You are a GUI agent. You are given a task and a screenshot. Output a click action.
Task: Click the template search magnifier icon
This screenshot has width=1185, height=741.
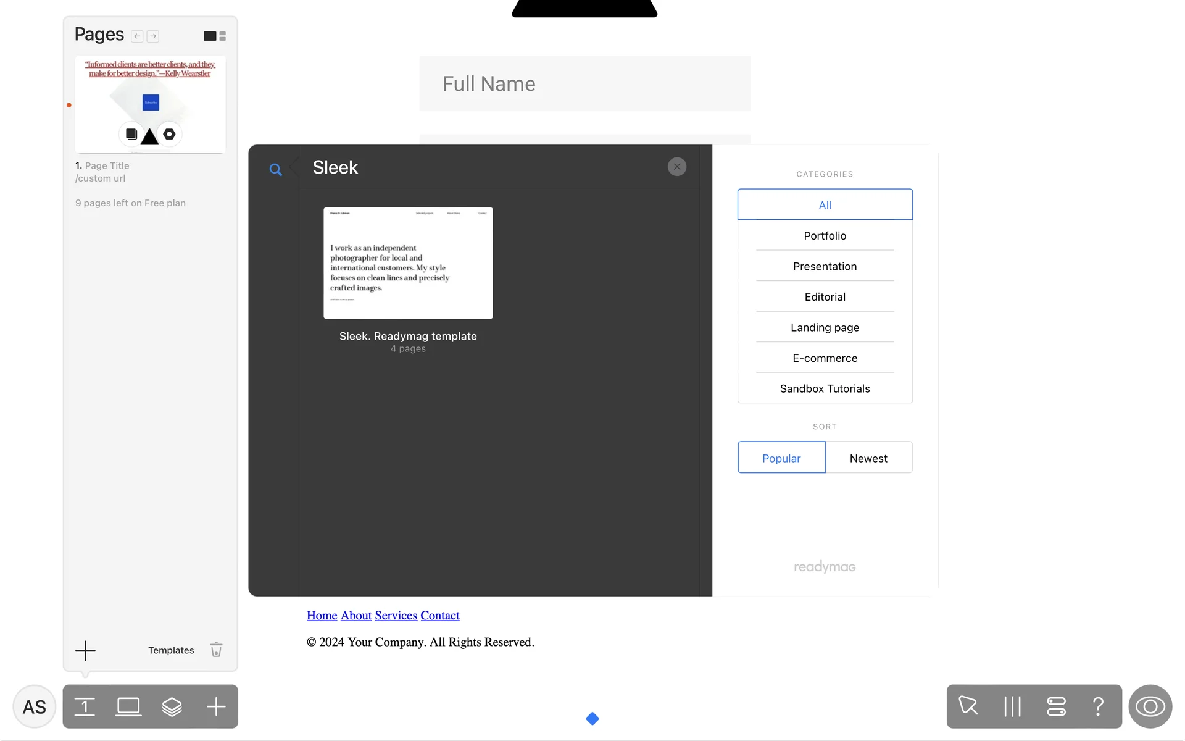coord(275,169)
